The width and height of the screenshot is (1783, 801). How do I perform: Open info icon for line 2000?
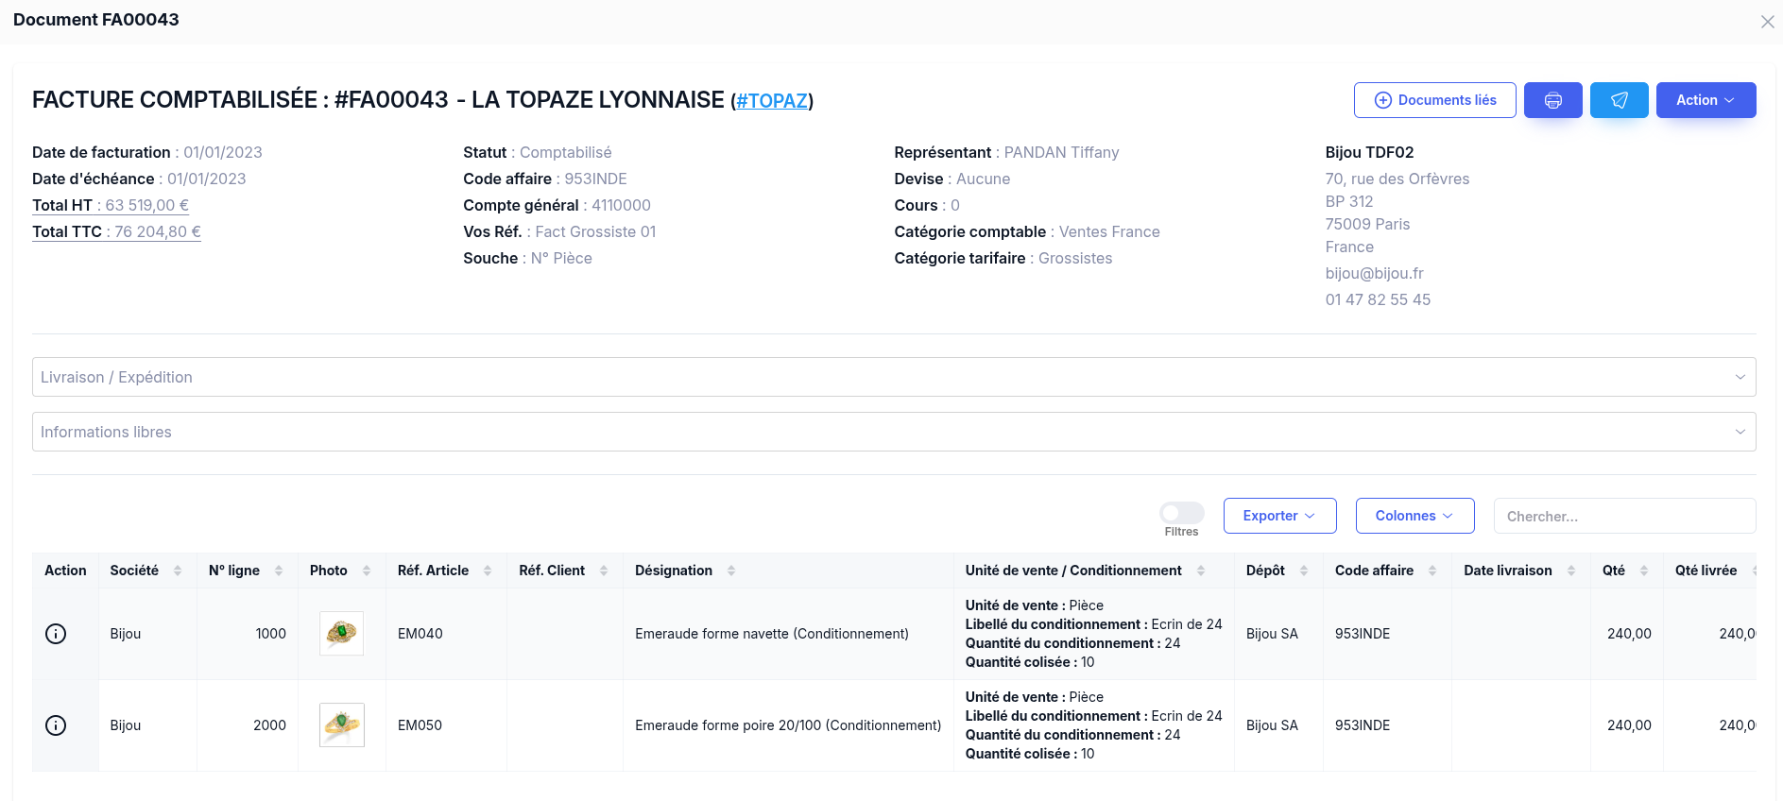point(56,725)
